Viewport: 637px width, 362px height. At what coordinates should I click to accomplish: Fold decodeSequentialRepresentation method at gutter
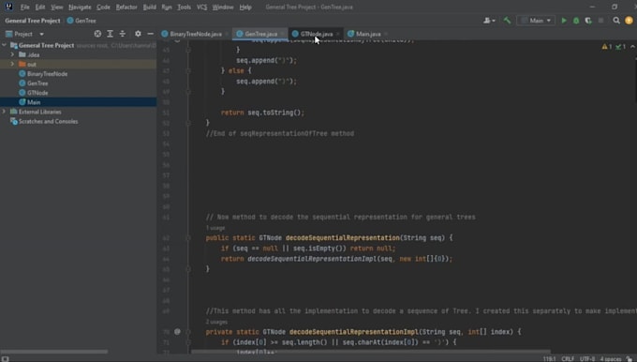tap(188, 238)
